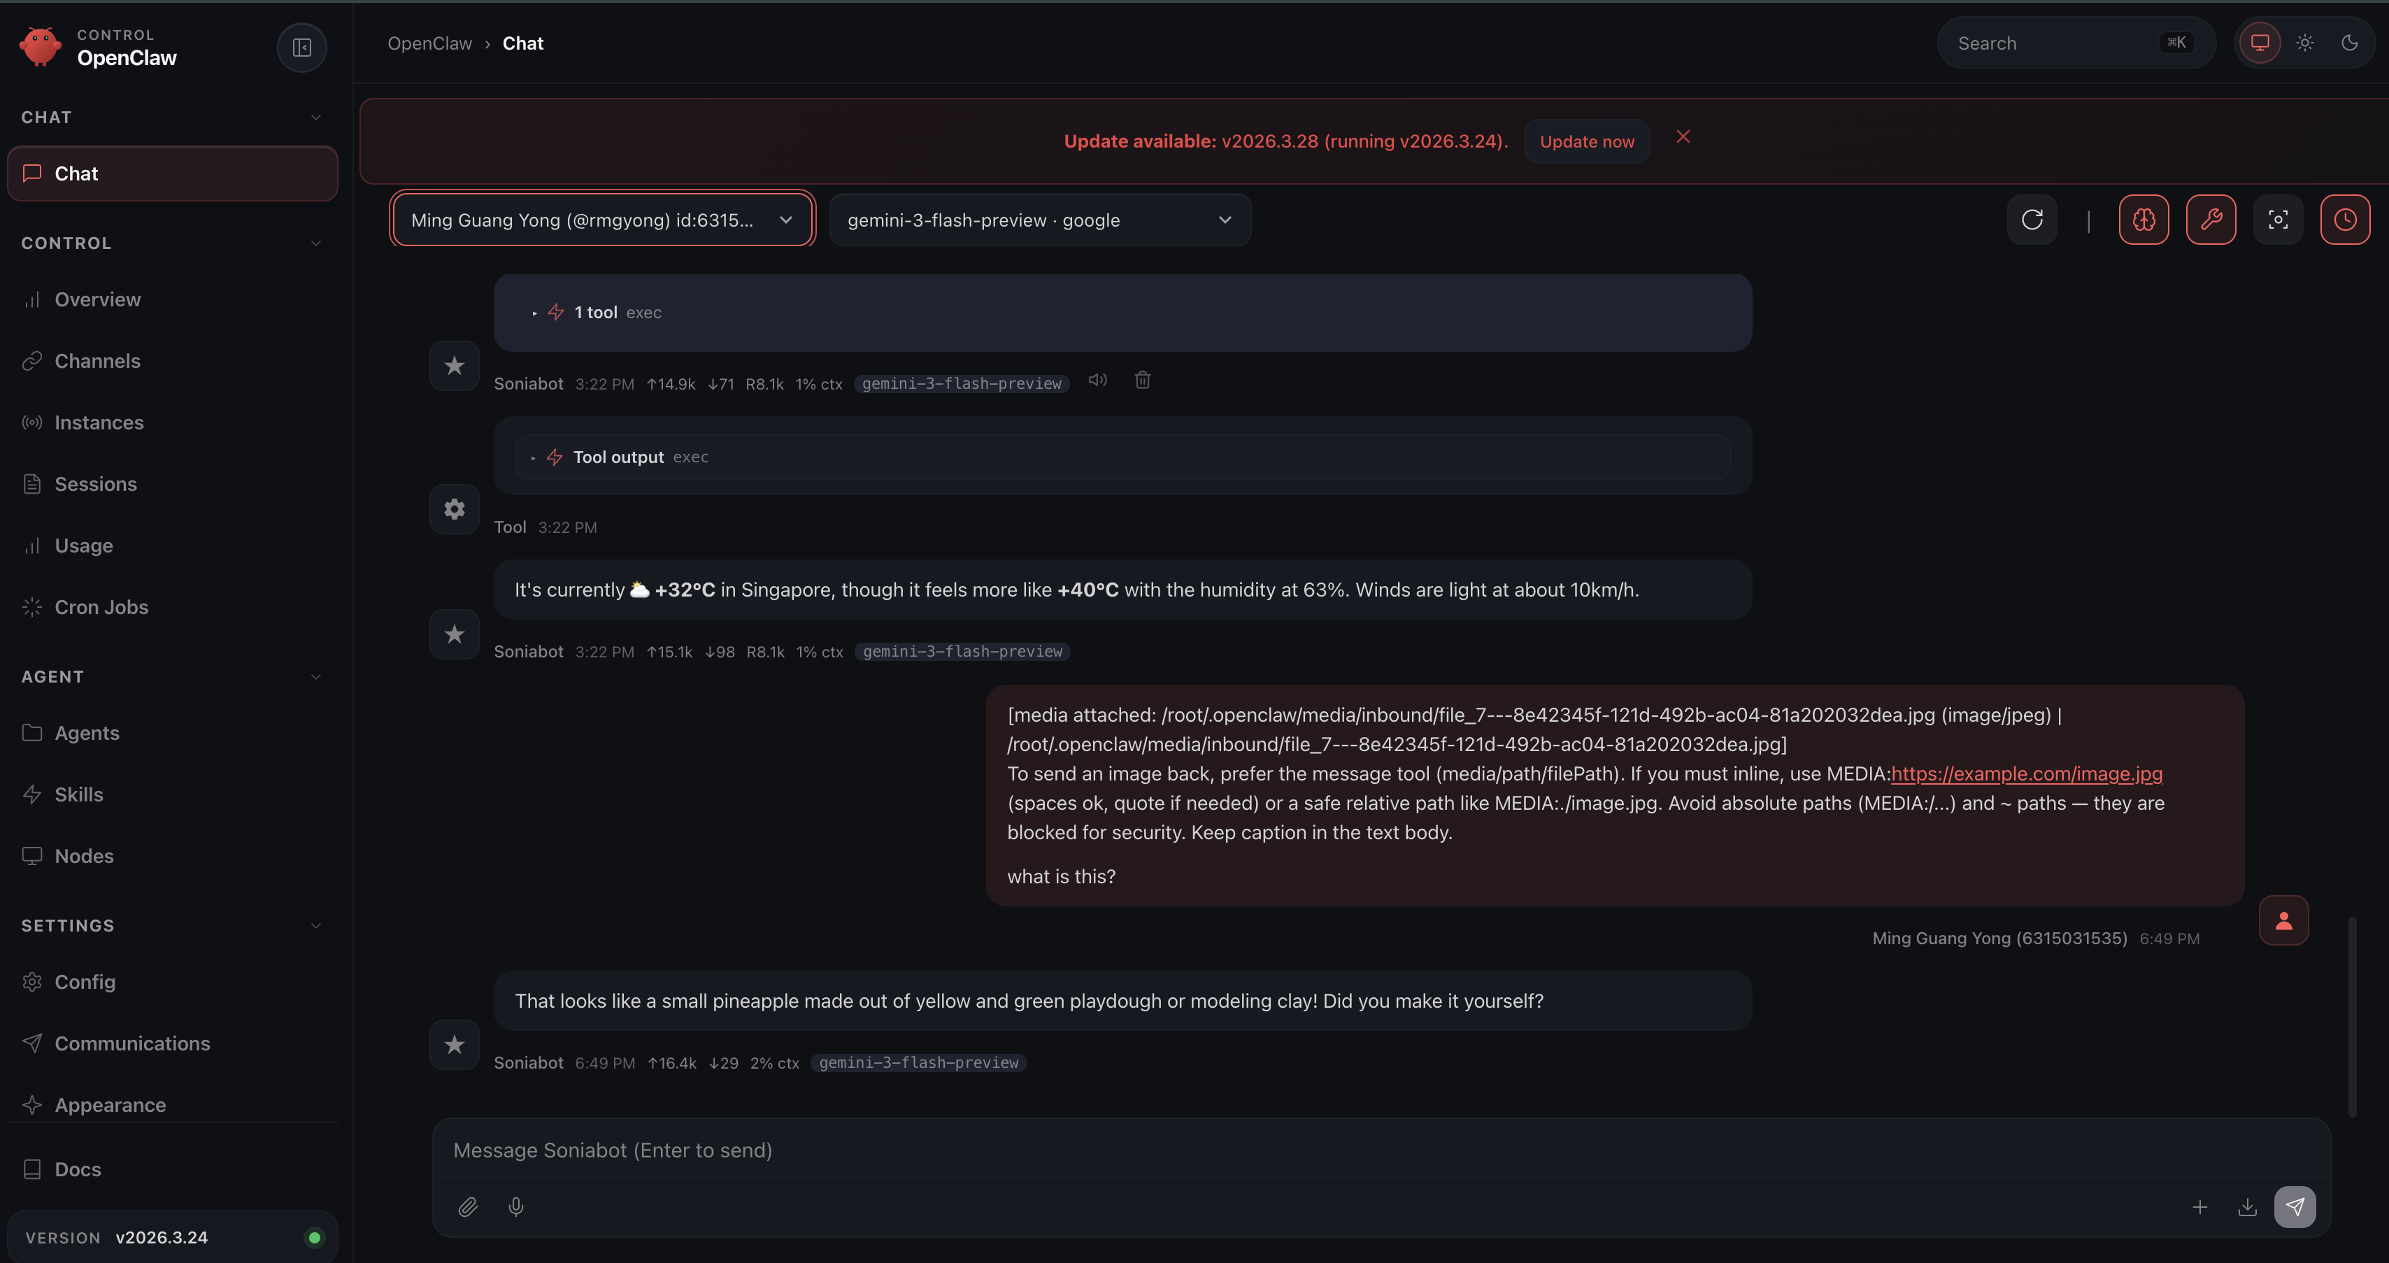Click the refresh conversation icon

tap(2032, 219)
